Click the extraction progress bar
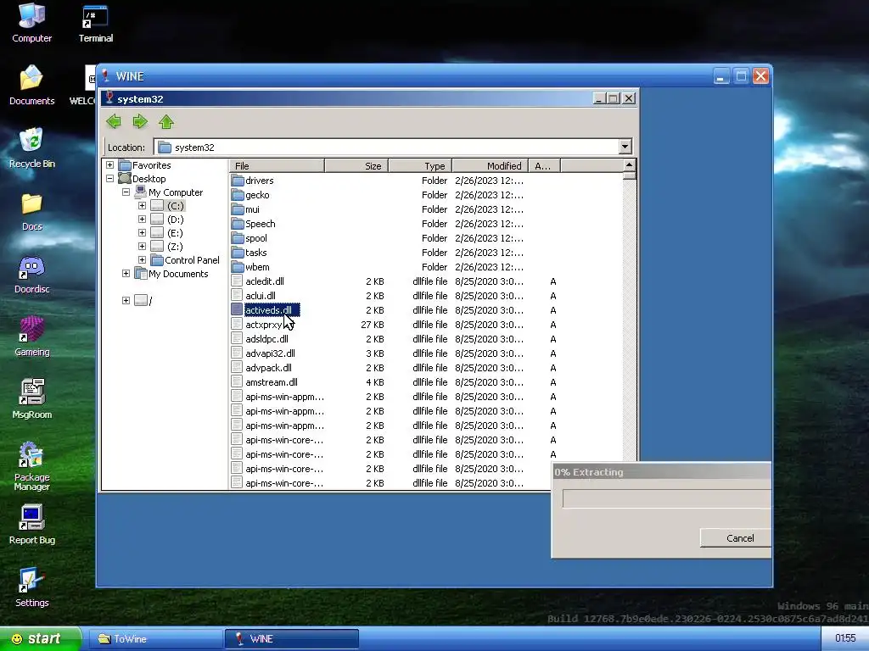869x651 pixels. [667, 498]
